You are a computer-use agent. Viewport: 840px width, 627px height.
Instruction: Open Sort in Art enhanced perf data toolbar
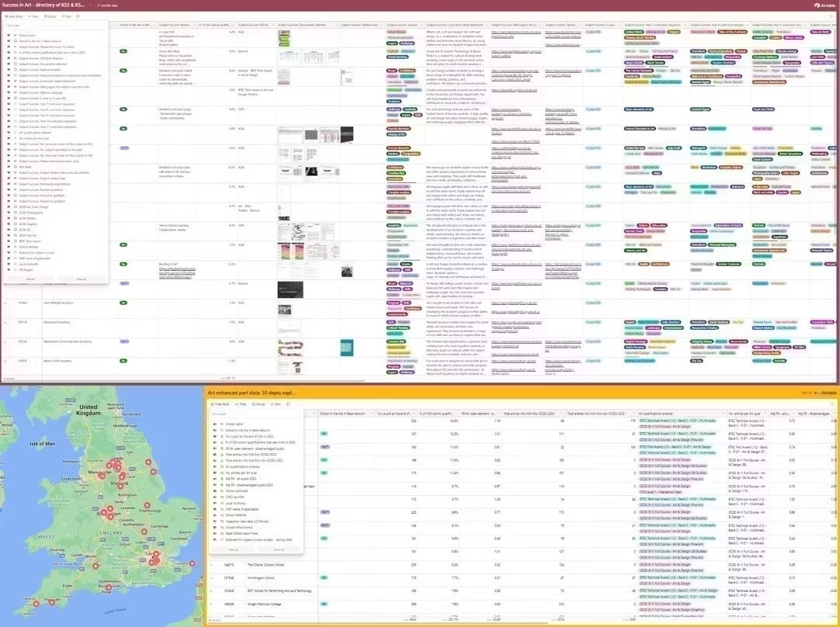[x=276, y=404]
